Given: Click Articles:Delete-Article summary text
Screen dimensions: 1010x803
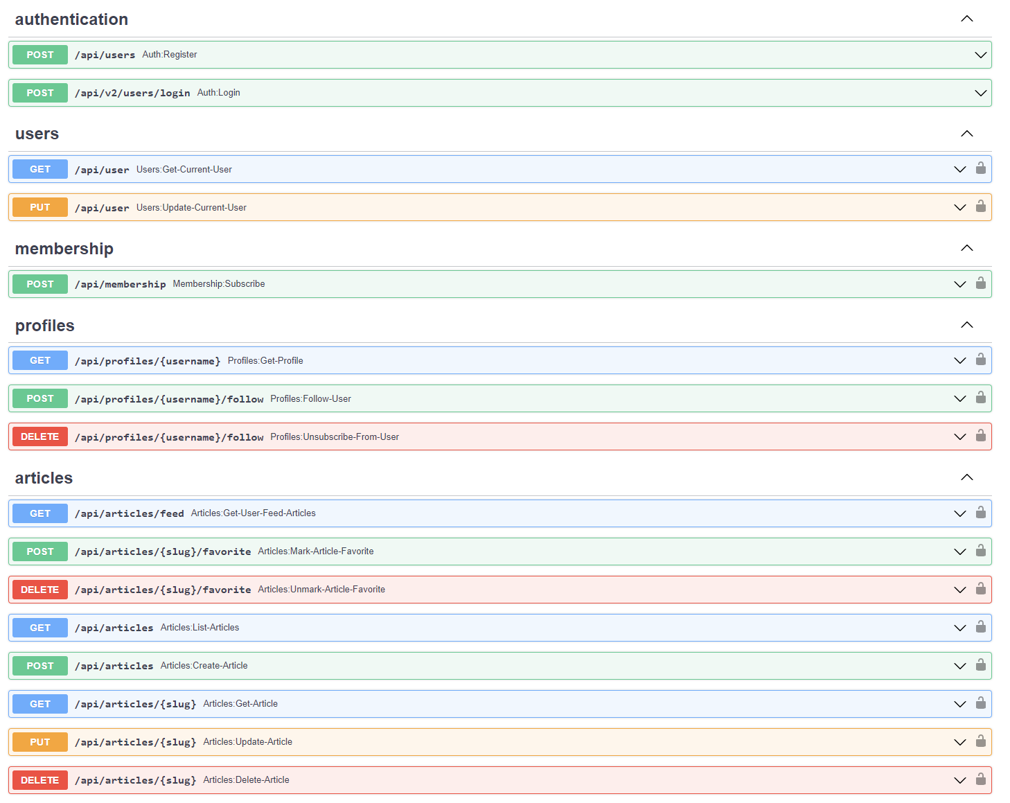Looking at the screenshot, I should 247,779.
